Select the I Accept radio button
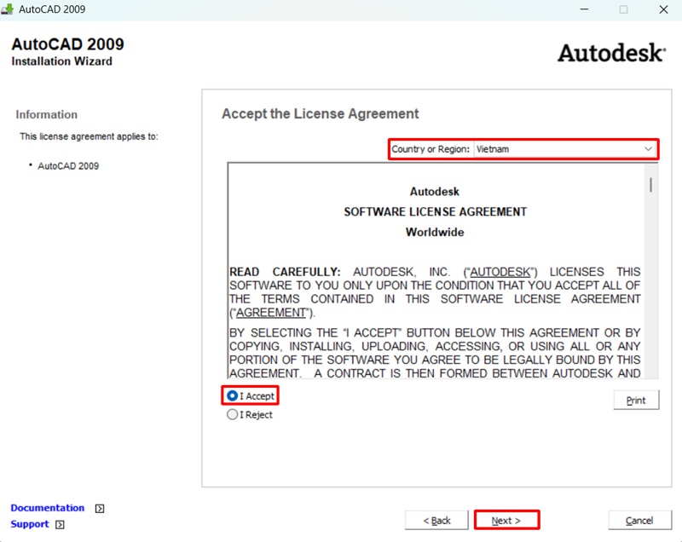The height and width of the screenshot is (542, 682). click(233, 396)
